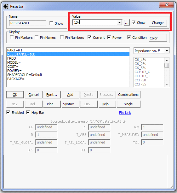
Task: Click the NM parameter field
Action: [x=152, y=127]
